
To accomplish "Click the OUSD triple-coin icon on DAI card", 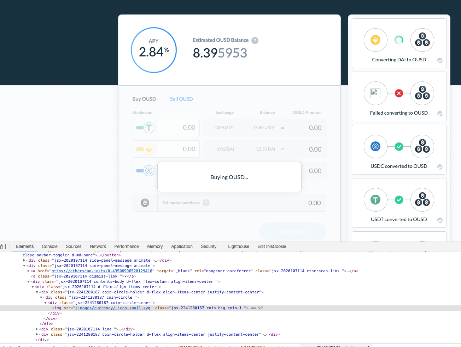I will point(422,40).
